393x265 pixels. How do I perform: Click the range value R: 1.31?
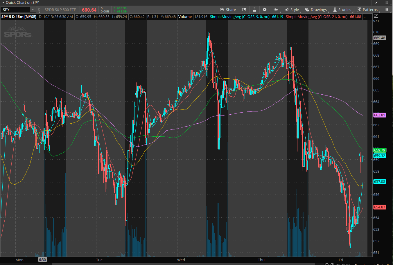153,17
